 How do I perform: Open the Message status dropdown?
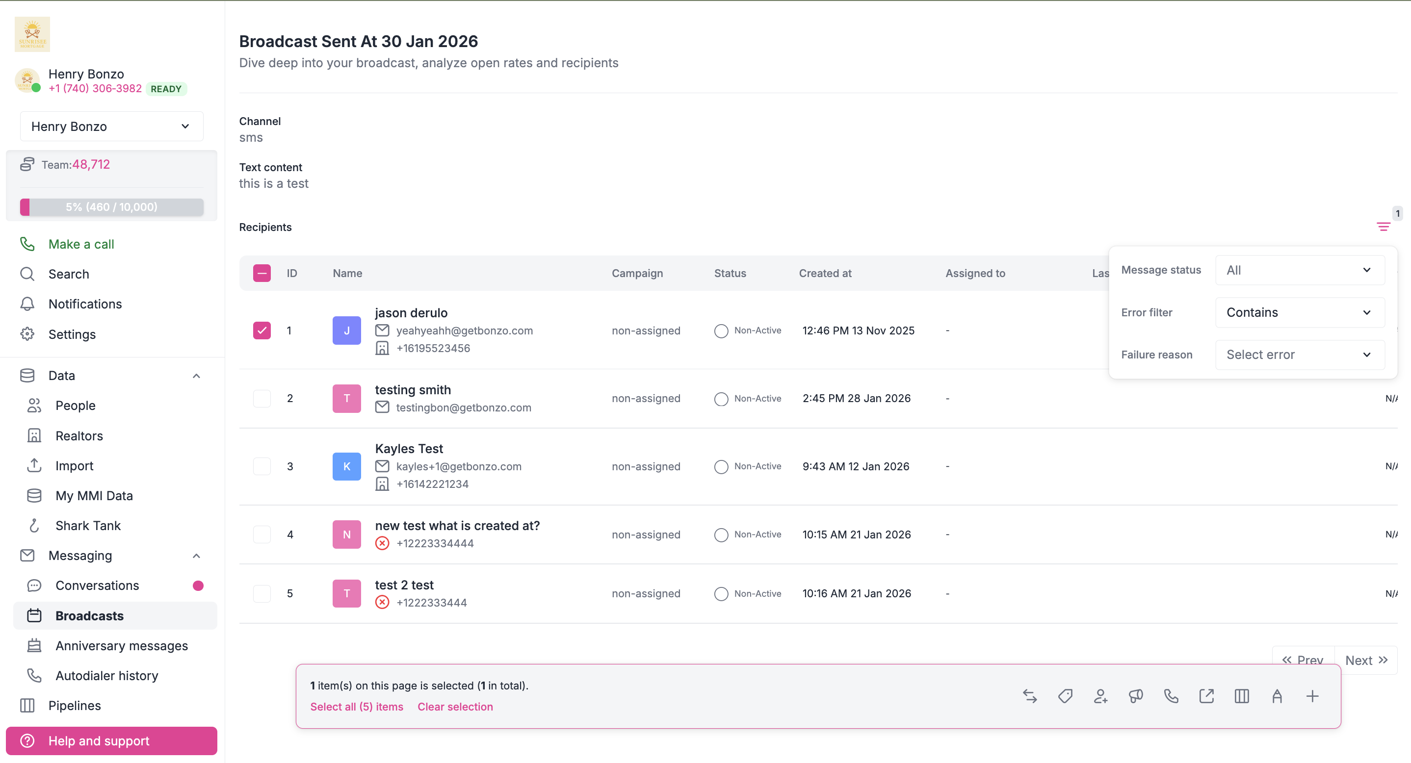(1300, 270)
